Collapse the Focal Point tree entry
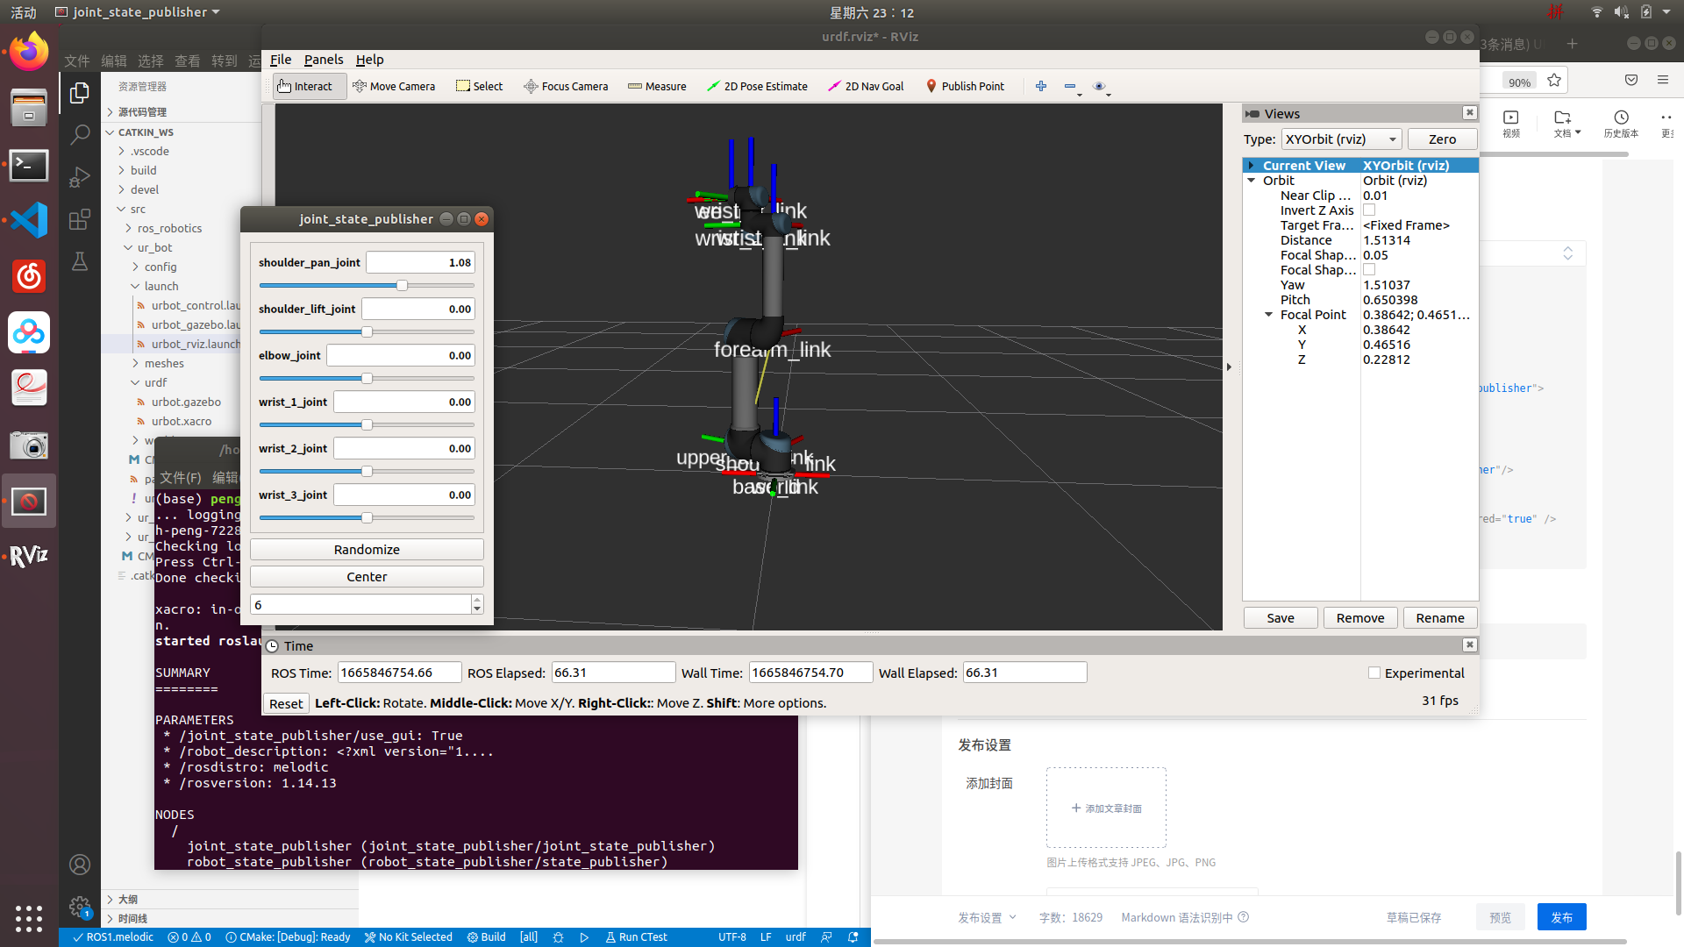The width and height of the screenshot is (1684, 947). coord(1268,315)
